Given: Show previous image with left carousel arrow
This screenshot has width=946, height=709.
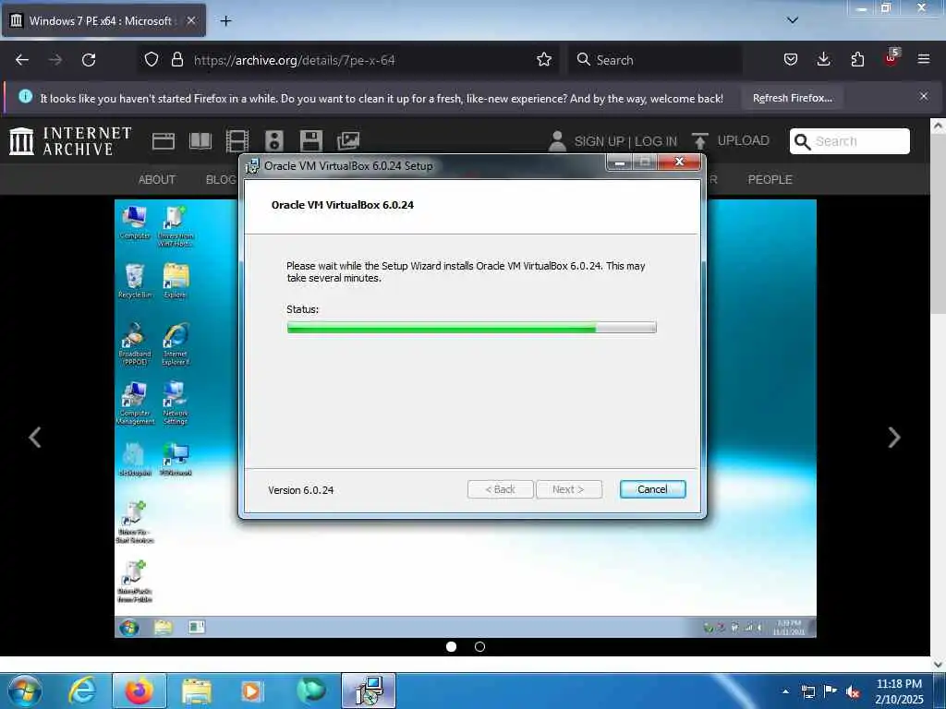Looking at the screenshot, I should click(x=35, y=437).
